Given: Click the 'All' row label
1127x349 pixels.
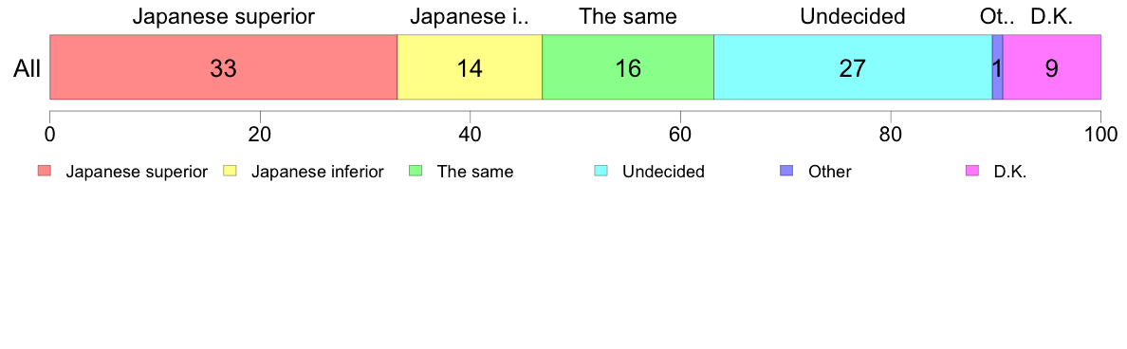Looking at the screenshot, I should [x=28, y=68].
